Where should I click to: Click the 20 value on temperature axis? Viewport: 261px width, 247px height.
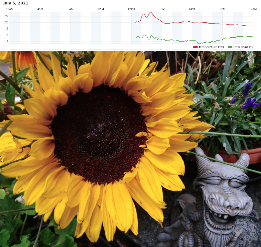click(x=7, y=22)
